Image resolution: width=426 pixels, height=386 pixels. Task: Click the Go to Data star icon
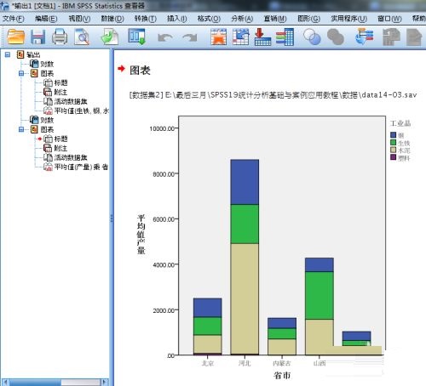coord(218,37)
